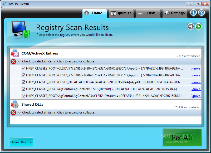Uncheck the DFEAF541 CLSID AppID entry

tap(23, 82)
